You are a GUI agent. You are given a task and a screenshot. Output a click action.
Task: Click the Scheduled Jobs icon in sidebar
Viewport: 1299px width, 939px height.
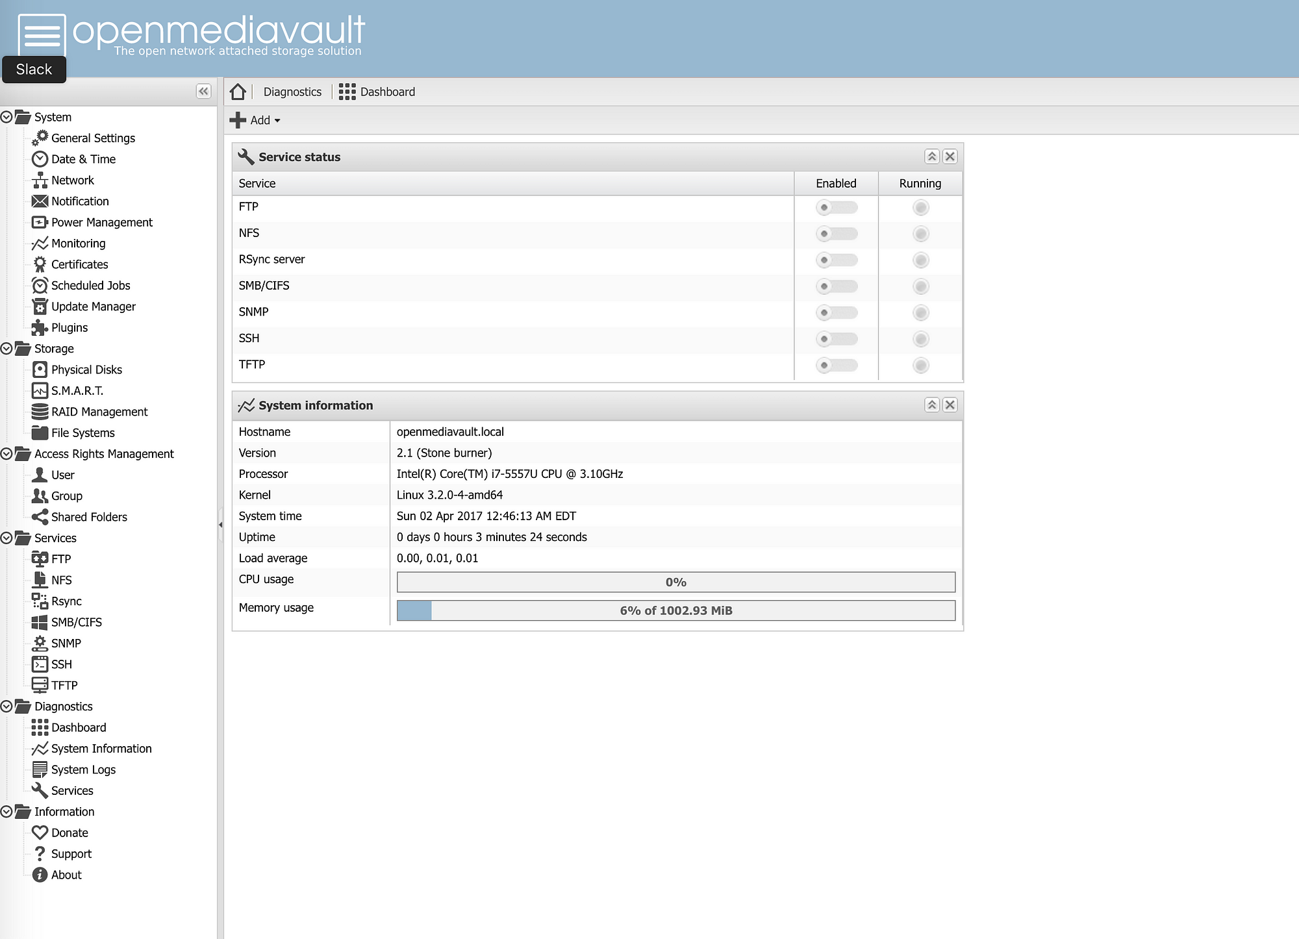[x=38, y=286]
